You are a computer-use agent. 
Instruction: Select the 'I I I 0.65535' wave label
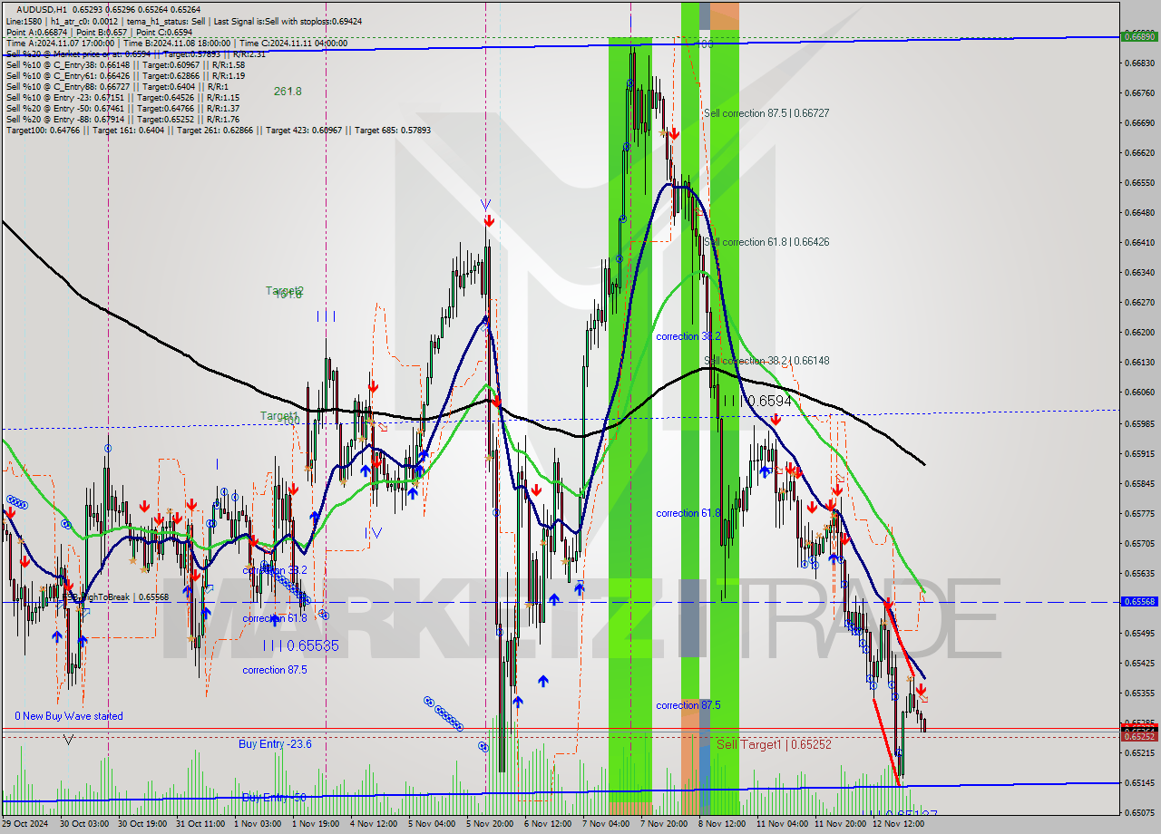coord(300,645)
